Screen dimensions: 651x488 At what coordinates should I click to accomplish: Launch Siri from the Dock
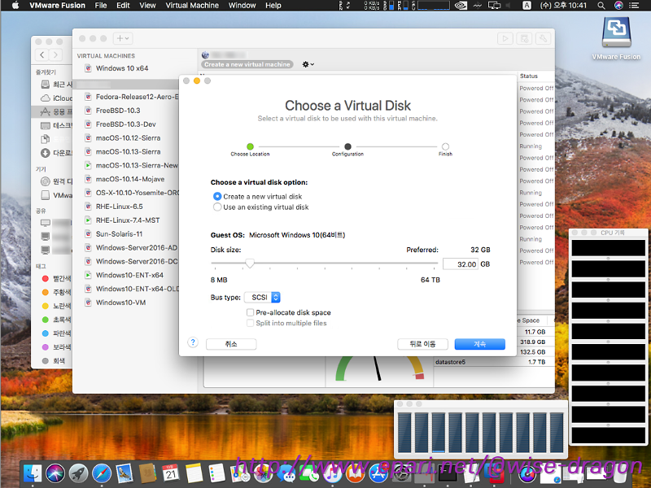click(55, 473)
